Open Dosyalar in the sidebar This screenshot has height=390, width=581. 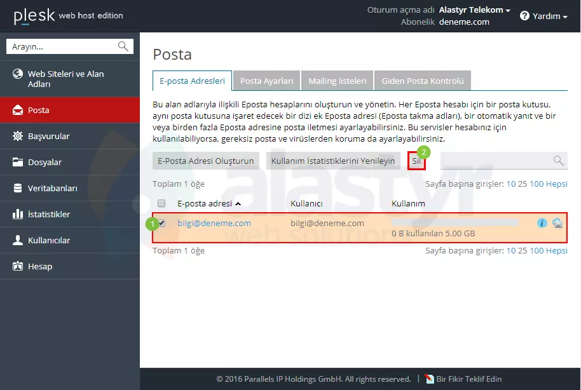click(70, 162)
